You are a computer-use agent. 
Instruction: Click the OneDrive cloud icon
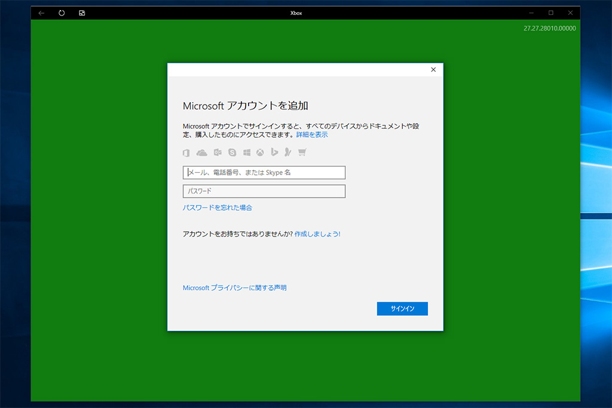202,152
